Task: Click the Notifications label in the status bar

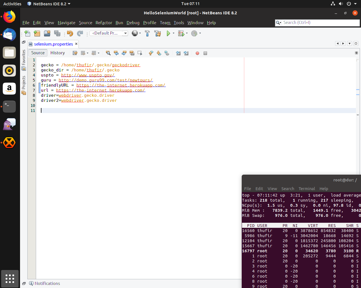Action: coord(47,283)
